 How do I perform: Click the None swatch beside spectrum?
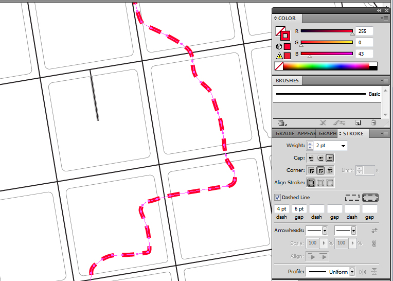tap(279, 66)
